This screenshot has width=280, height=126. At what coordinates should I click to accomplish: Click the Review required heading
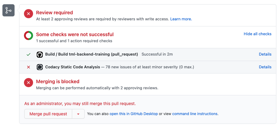54,13
